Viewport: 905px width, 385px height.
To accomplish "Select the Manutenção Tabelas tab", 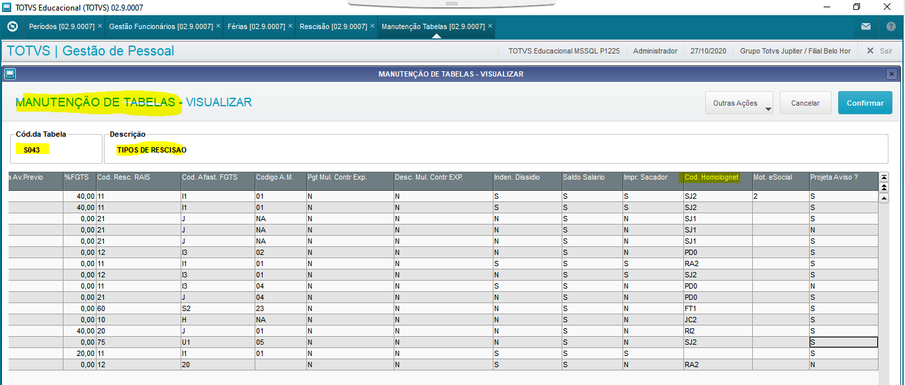I will pyautogui.click(x=433, y=26).
